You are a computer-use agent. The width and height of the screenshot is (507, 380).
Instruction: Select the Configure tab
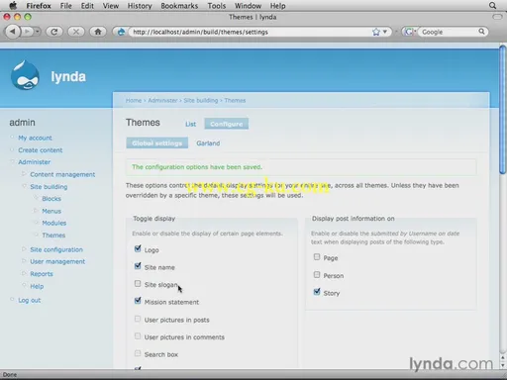click(227, 124)
